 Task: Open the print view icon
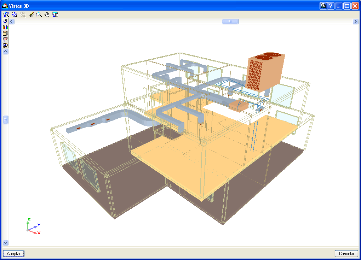pyautogui.click(x=55, y=14)
